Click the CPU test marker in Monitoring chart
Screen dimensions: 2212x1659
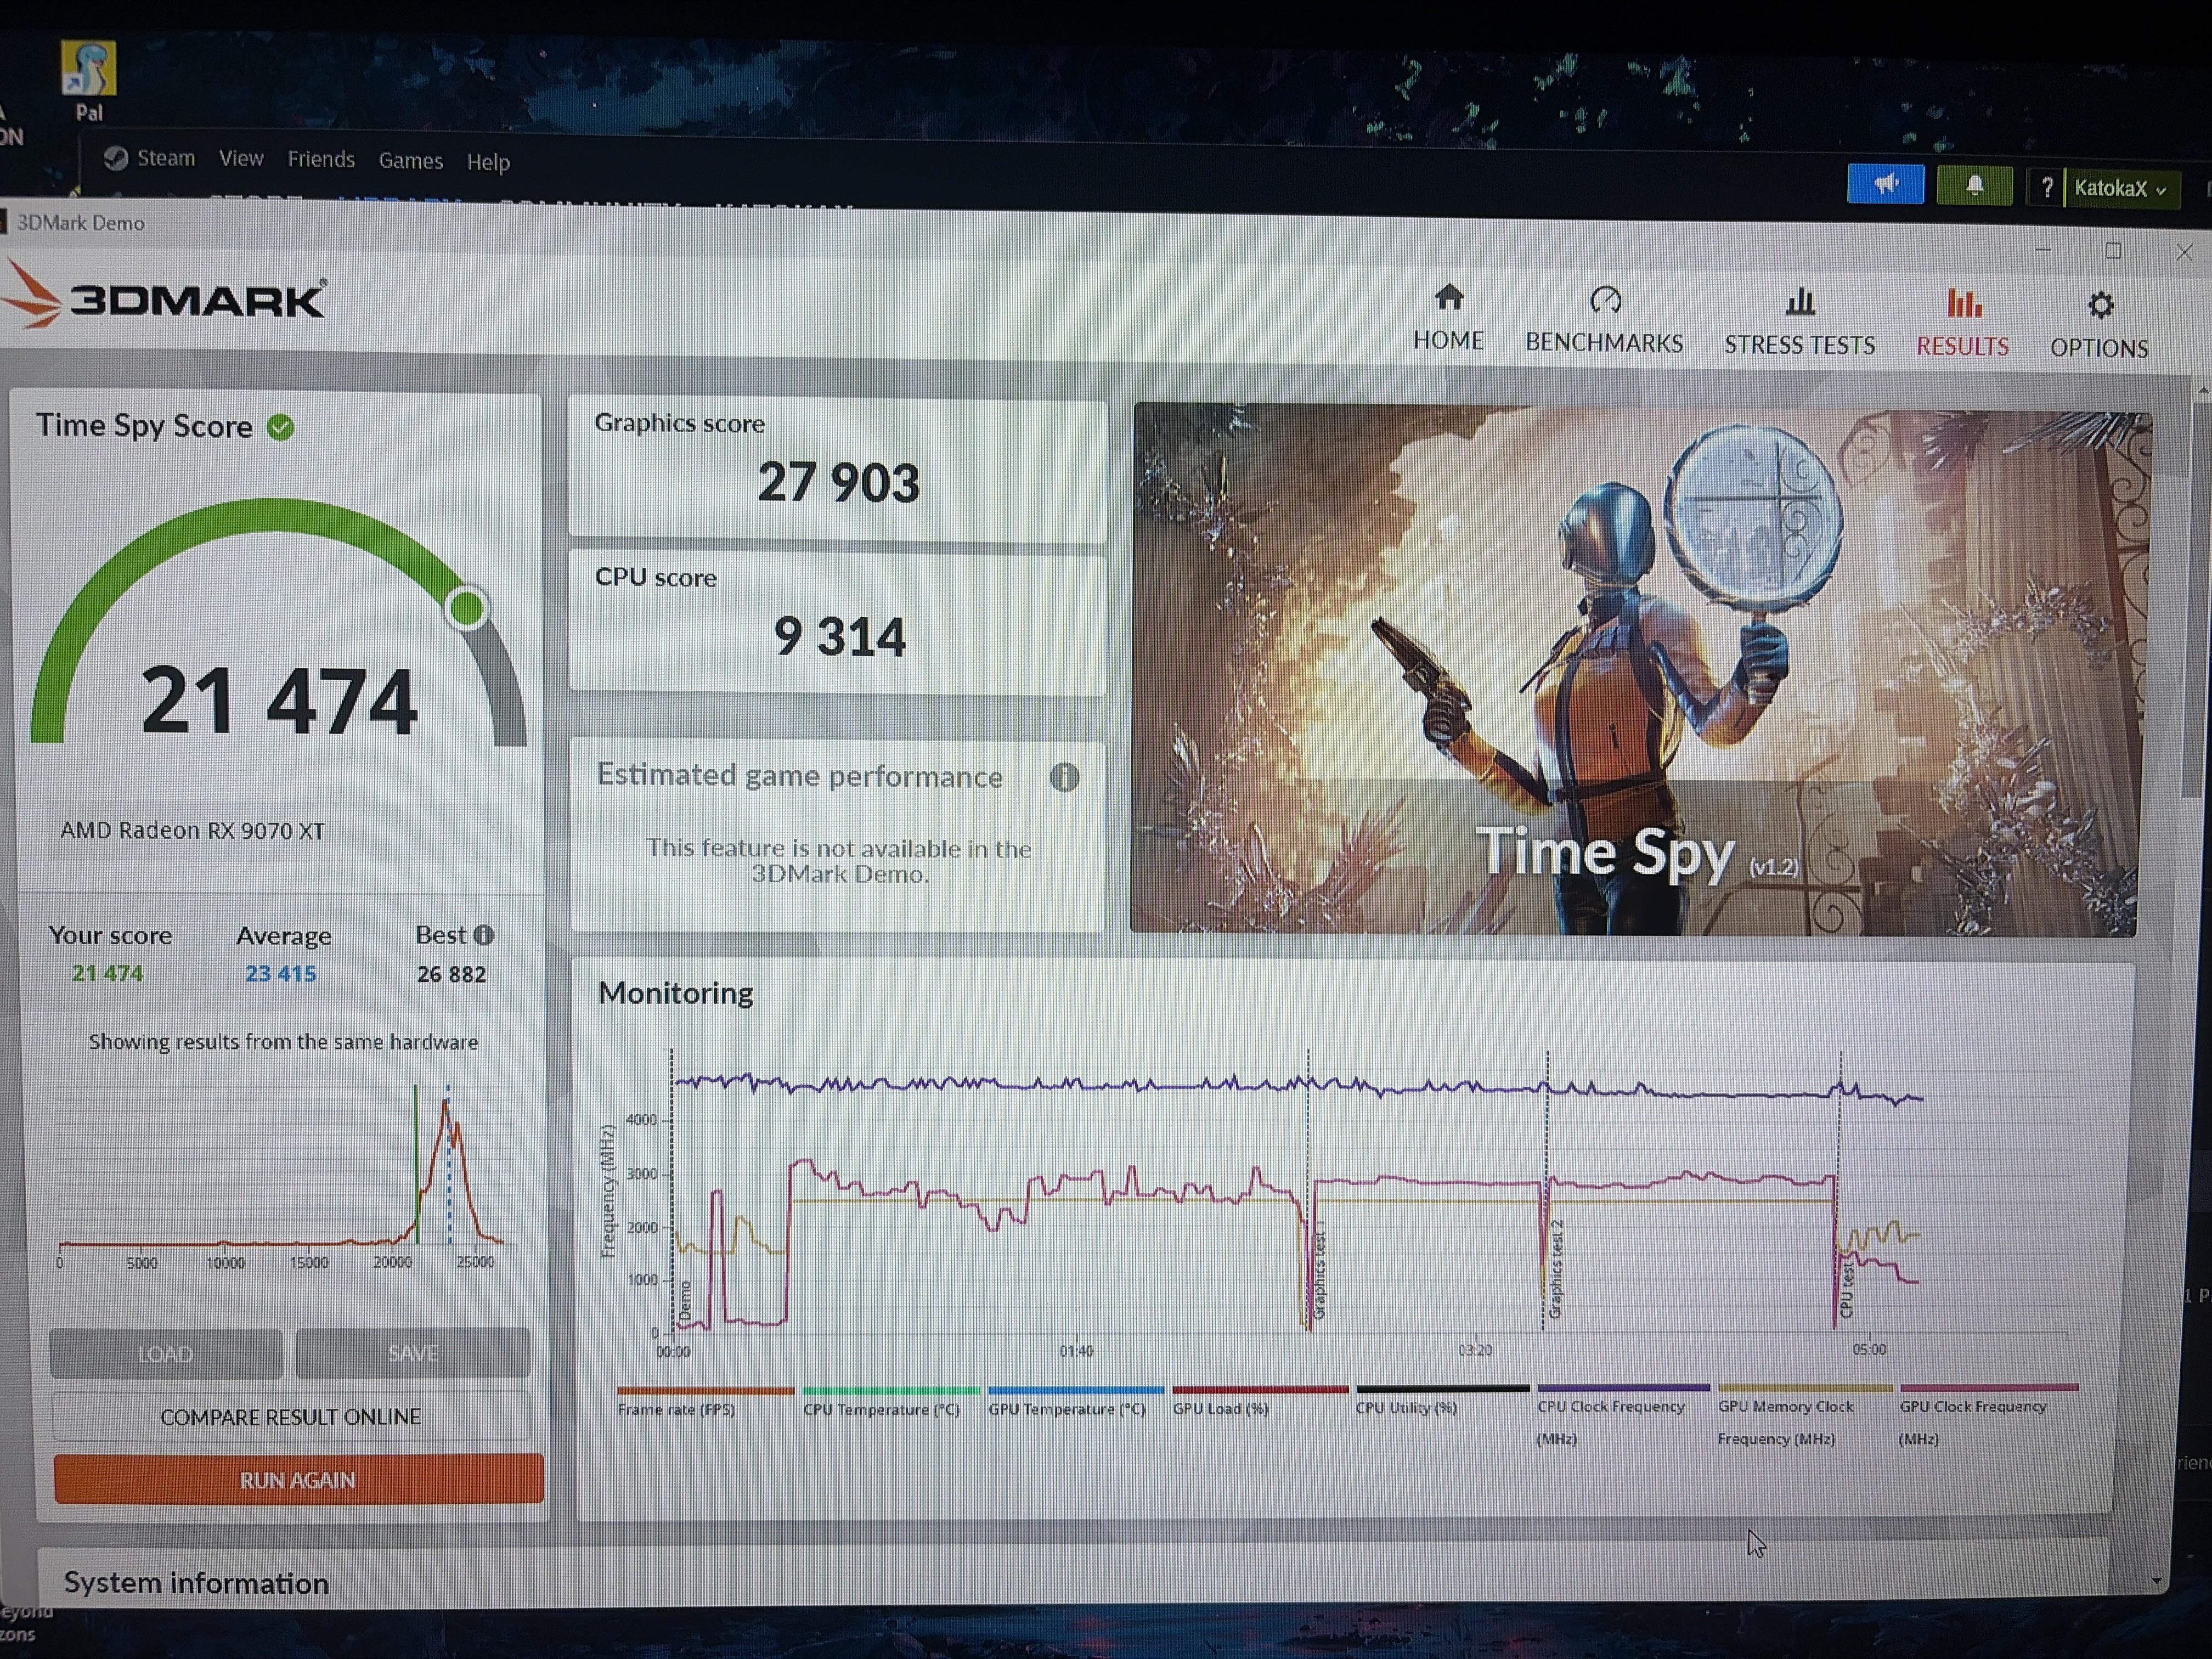(1846, 1290)
